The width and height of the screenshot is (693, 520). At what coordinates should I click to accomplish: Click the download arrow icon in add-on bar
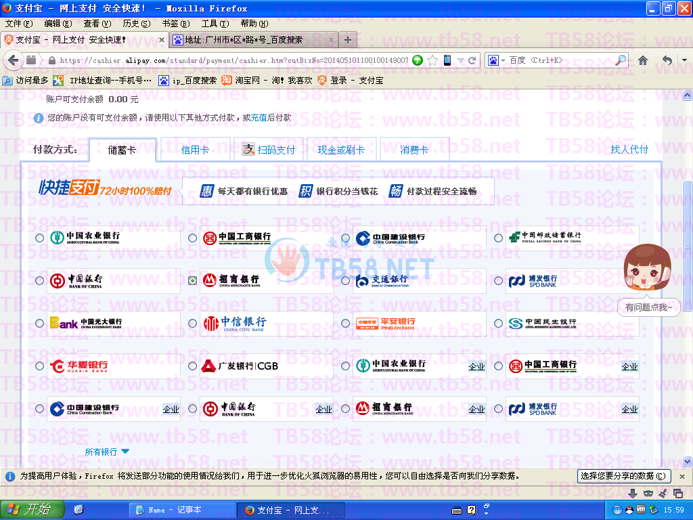coord(633,493)
